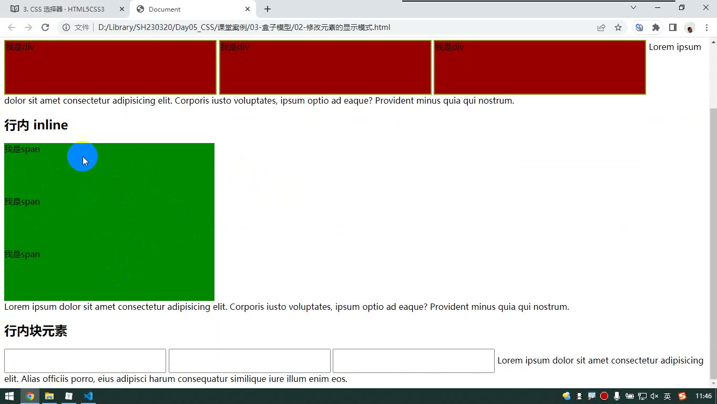Open the Typora app in the taskbar
The height and width of the screenshot is (404, 717).
pyautogui.click(x=69, y=396)
